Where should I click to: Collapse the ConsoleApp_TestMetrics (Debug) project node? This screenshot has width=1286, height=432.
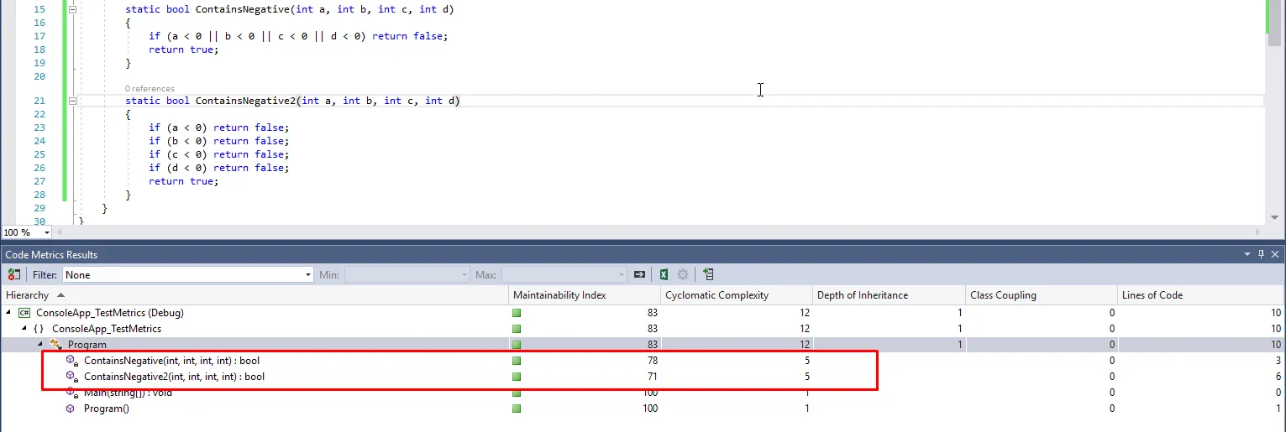point(9,313)
